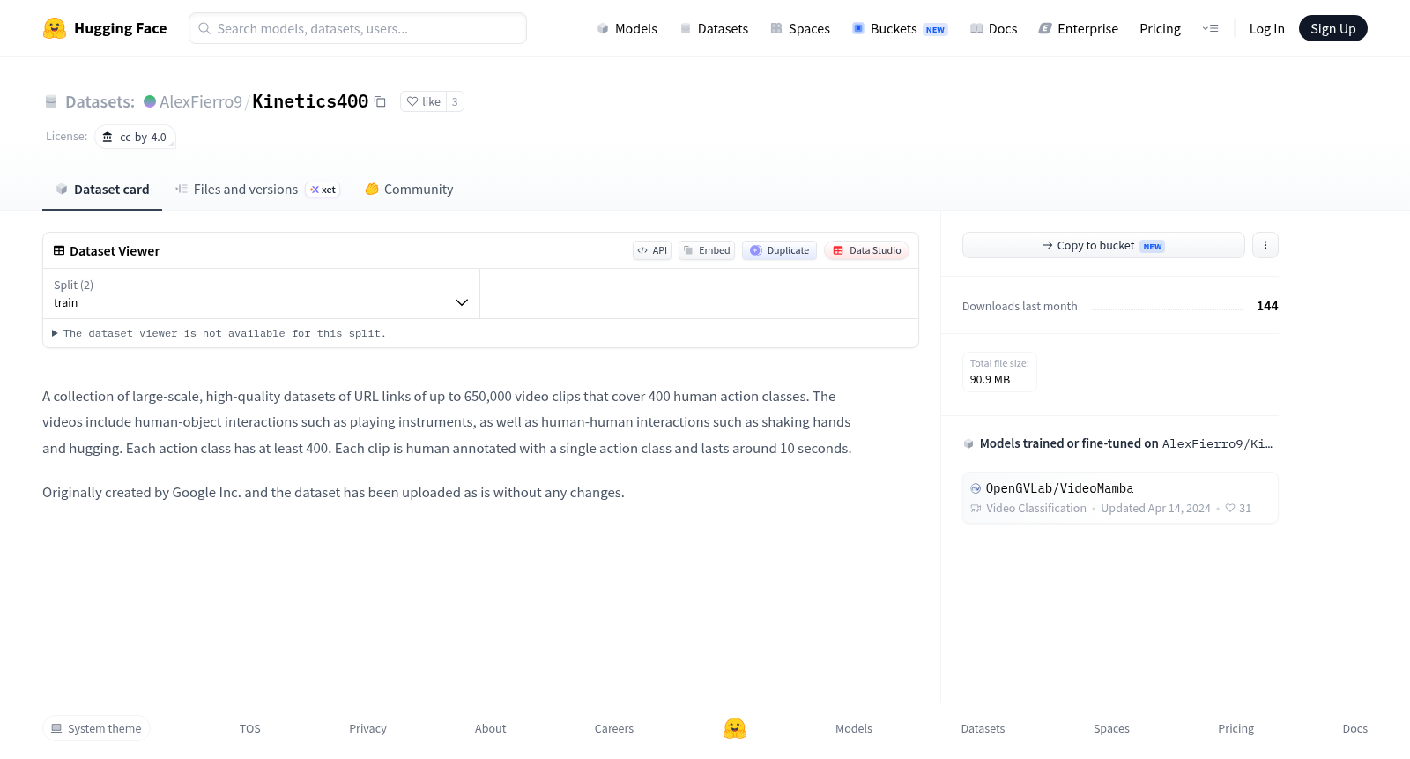1410x759 pixels.
Task: Open the OpenGVLab/VideoMamba model card
Action: click(x=1120, y=498)
